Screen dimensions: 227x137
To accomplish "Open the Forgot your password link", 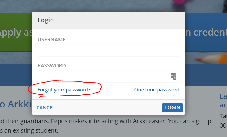I will point(64,90).
